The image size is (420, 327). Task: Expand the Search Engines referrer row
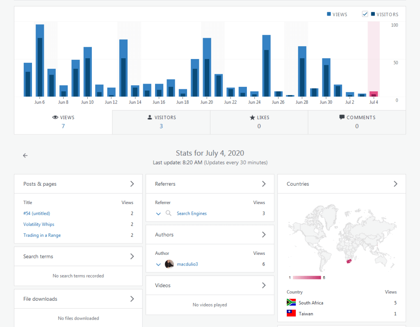158,213
